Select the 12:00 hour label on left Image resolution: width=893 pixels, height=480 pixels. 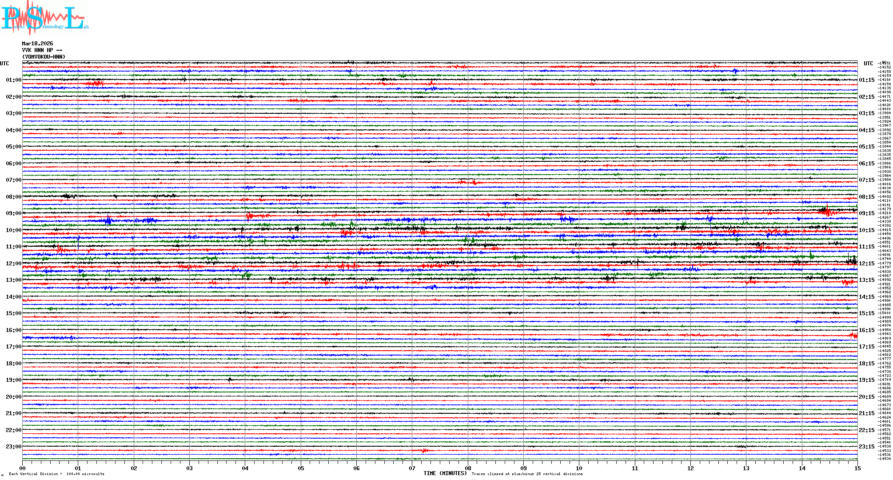tap(13, 264)
